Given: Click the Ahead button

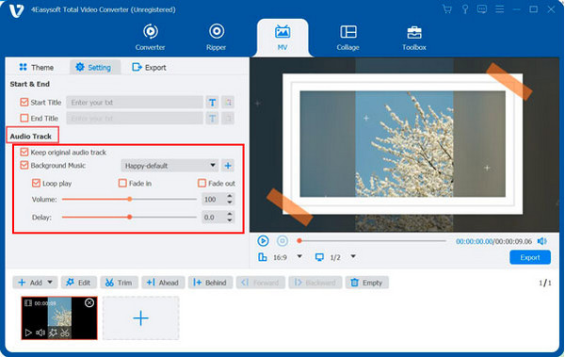Looking at the screenshot, I should coord(163,283).
